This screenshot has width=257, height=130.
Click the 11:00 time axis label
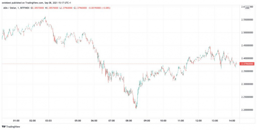point(180,121)
